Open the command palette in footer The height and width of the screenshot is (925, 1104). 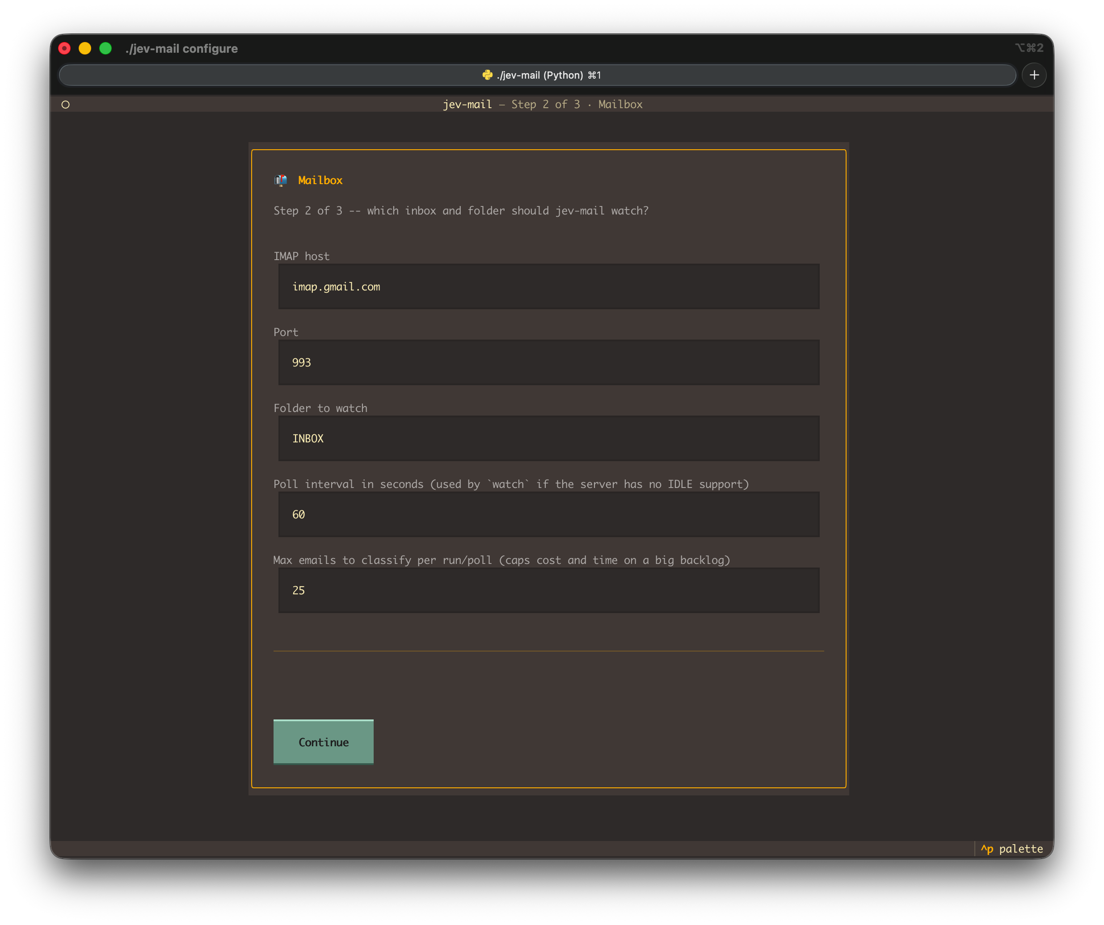tap(1011, 849)
